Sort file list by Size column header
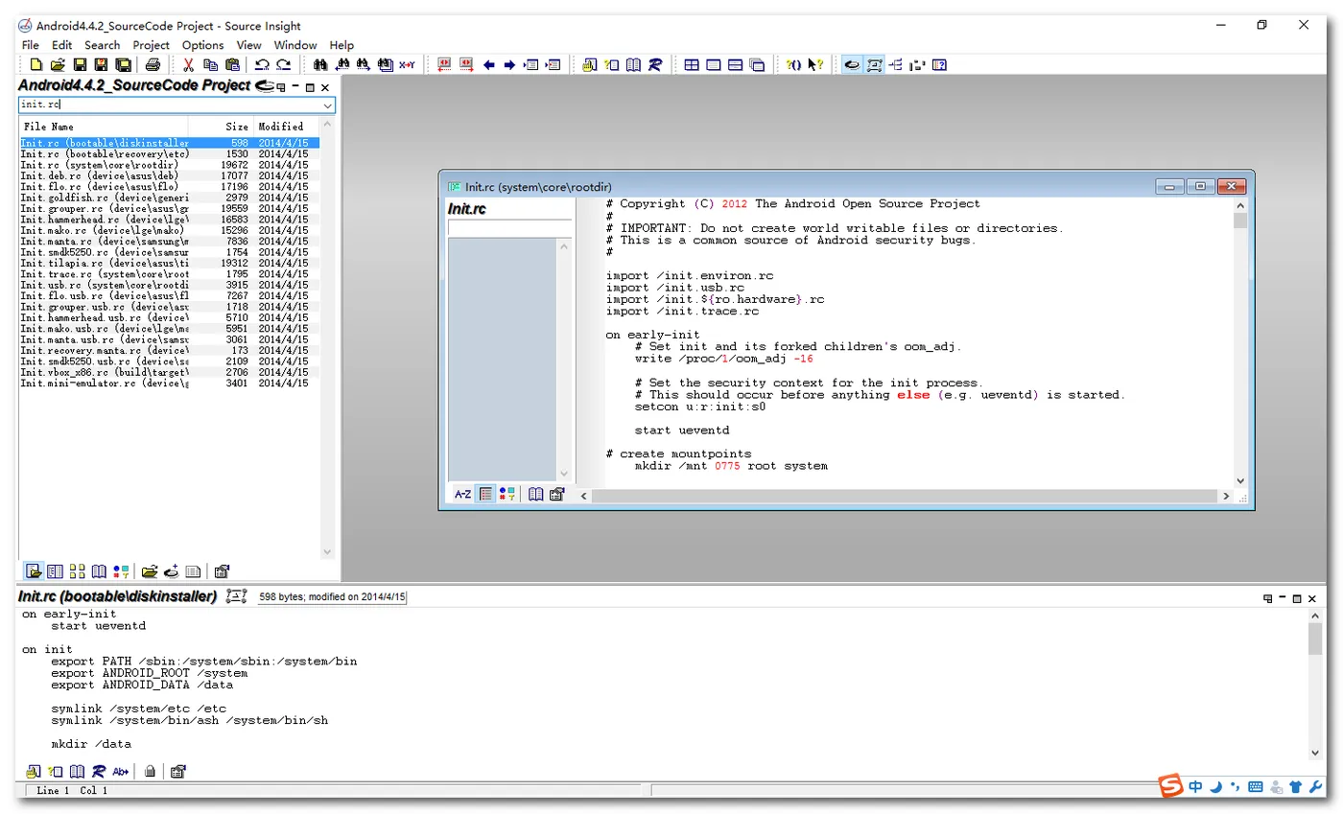Viewport: 1343px width, 814px height. tap(221, 127)
